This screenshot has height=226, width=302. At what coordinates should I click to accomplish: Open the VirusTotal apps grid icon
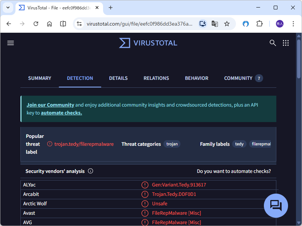(x=286, y=43)
